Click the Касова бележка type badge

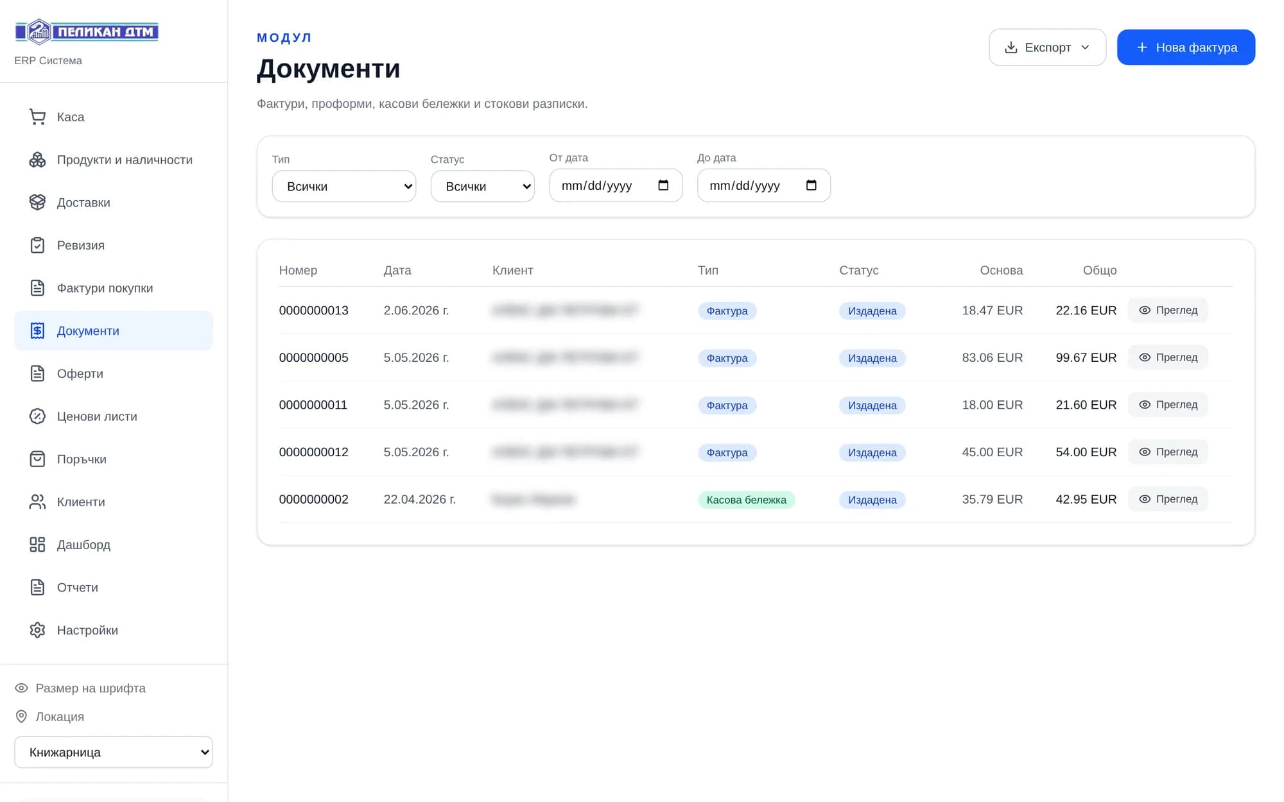(746, 500)
